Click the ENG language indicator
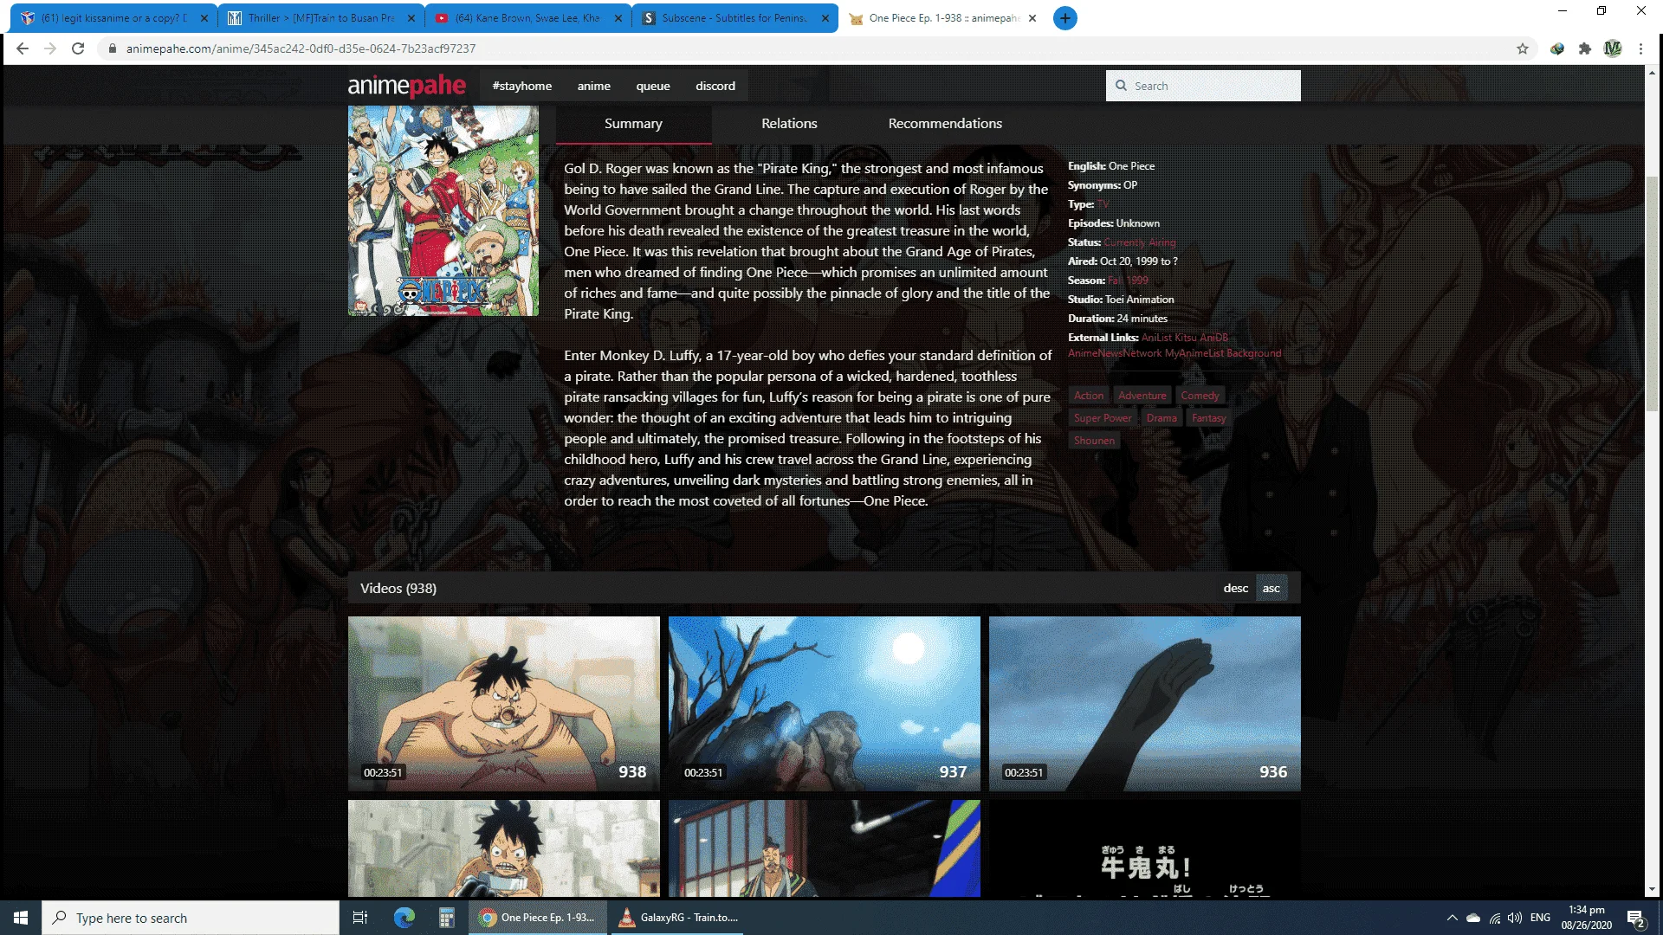This screenshot has width=1663, height=935. (1540, 918)
